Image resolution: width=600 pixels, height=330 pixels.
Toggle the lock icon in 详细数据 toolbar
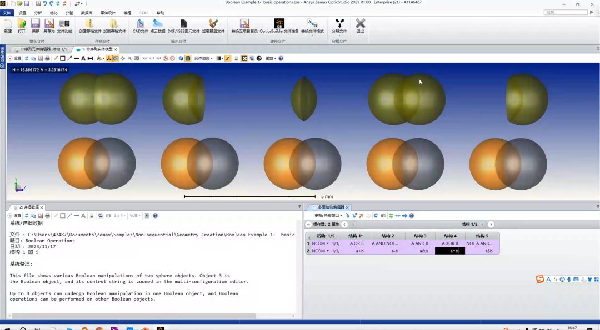click(92, 216)
